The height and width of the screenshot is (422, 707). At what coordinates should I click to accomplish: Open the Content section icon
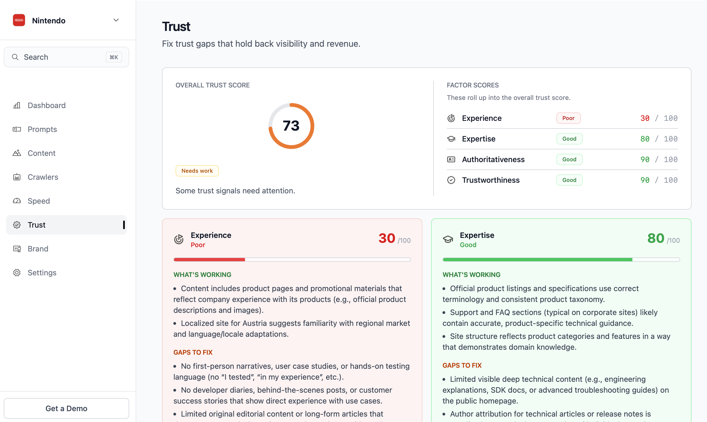click(17, 153)
